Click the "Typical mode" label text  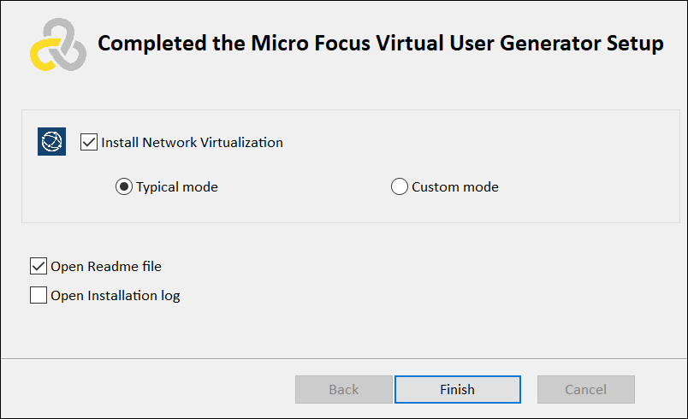177,186
